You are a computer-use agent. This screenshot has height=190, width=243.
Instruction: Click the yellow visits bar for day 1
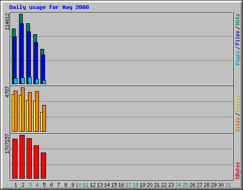13,113
